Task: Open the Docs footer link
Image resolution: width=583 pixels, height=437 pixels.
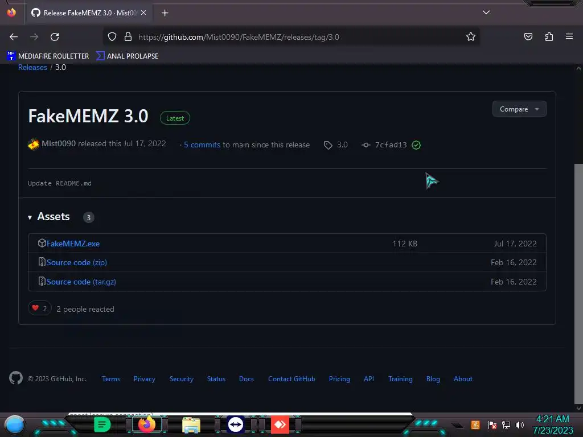Action: click(246, 379)
